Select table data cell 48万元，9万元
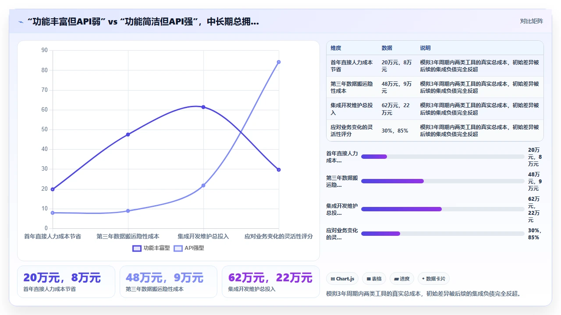Screen dimensions: 561x315 (397, 87)
